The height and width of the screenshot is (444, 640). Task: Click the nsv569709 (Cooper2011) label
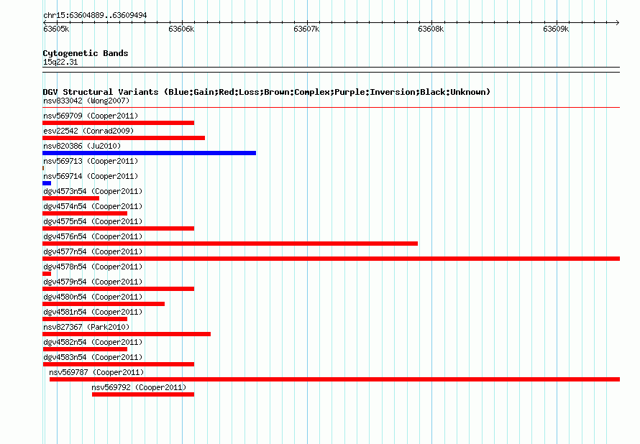pyautogui.click(x=91, y=116)
